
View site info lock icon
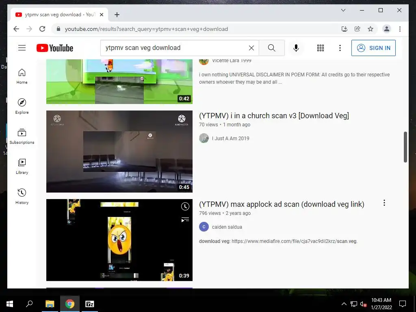click(58, 29)
